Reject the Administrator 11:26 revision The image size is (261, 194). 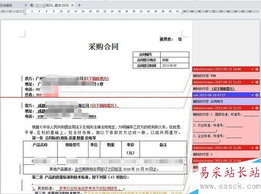pos(257,148)
